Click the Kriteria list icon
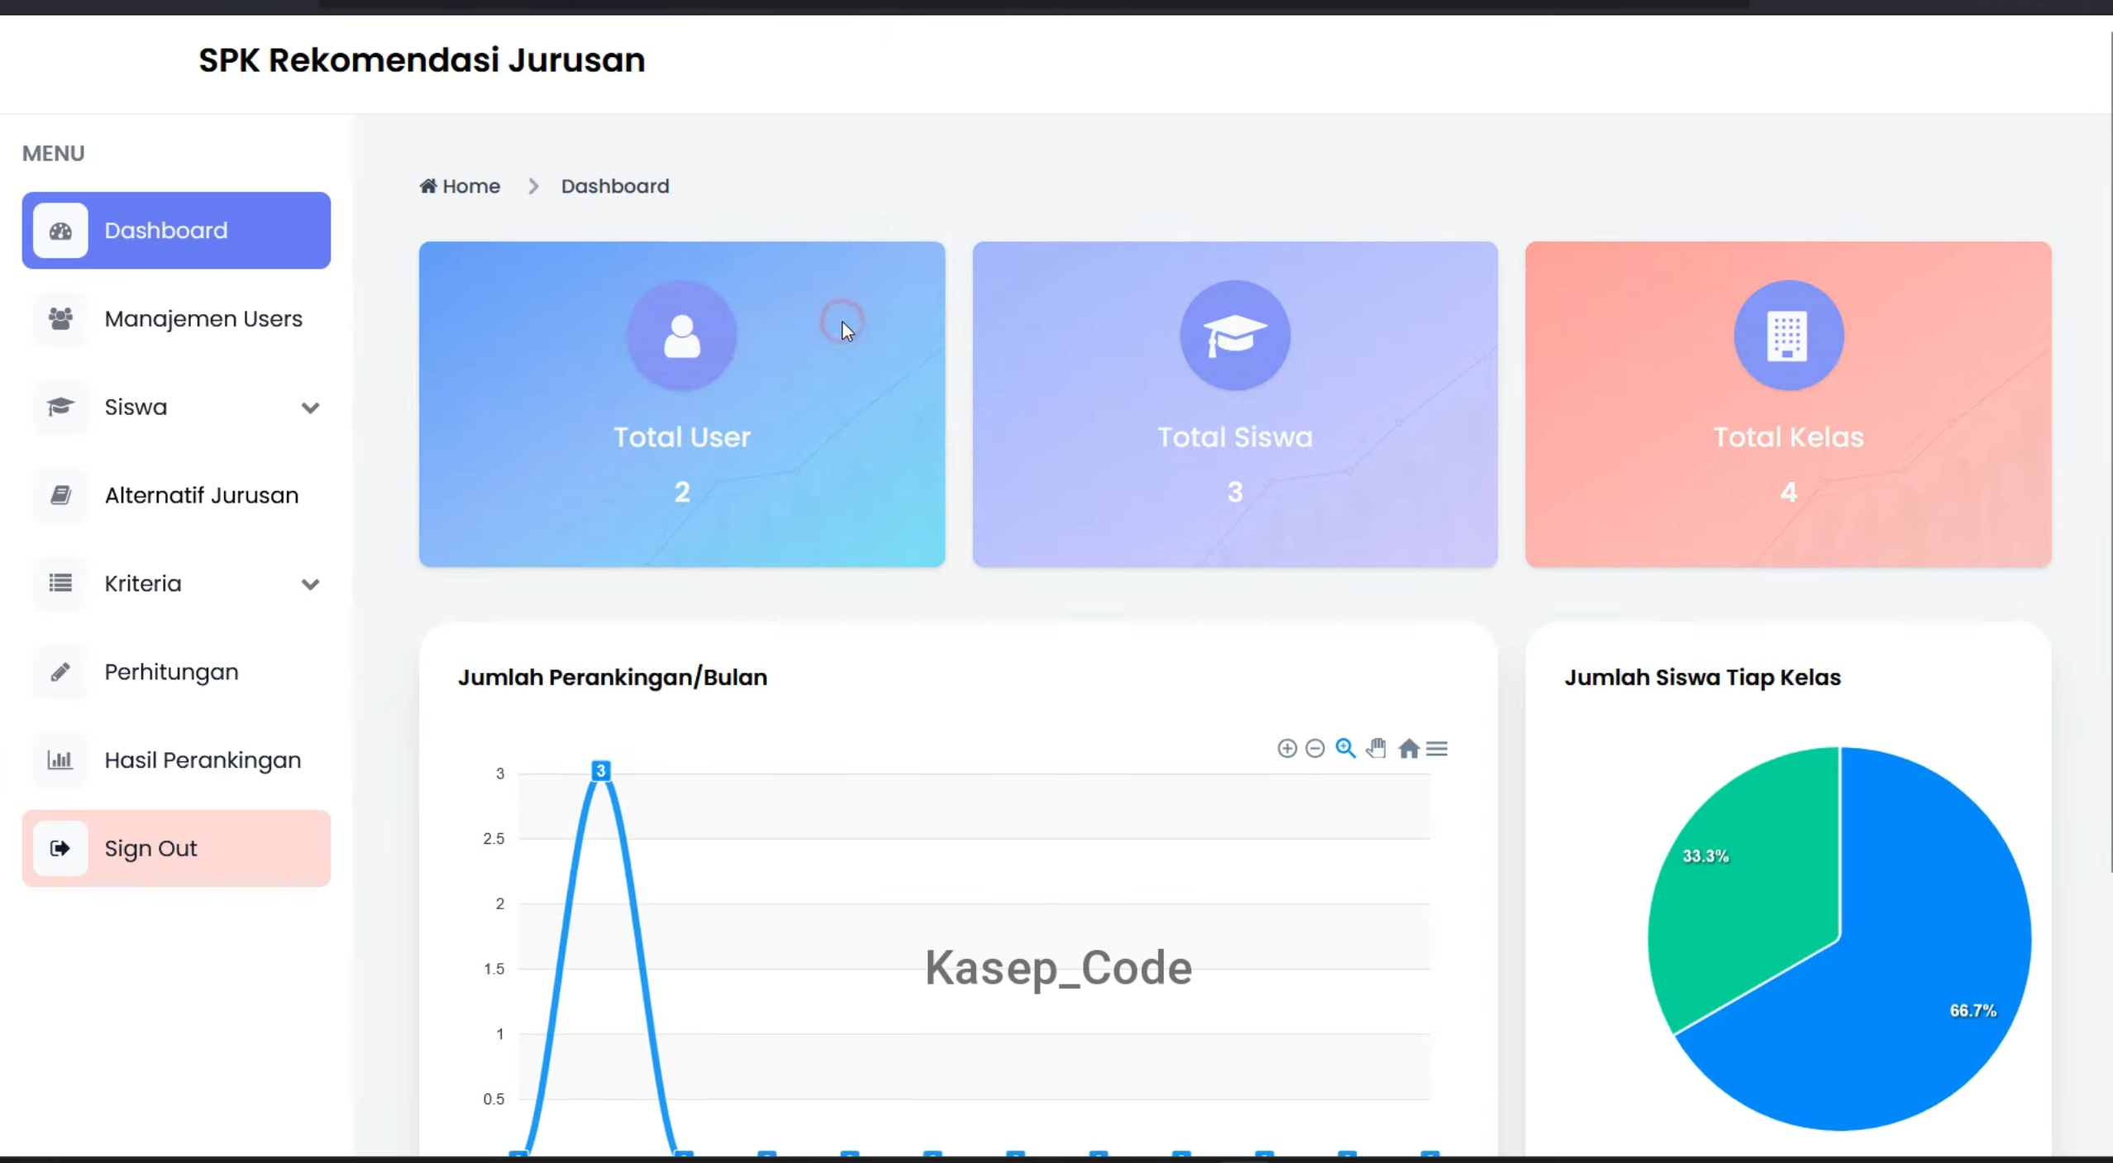 (x=60, y=584)
